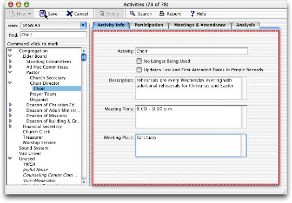Expand the Deacon of Adult Ministr node
Image resolution: width=292 pixels, height=203 pixels.
click(x=10, y=110)
